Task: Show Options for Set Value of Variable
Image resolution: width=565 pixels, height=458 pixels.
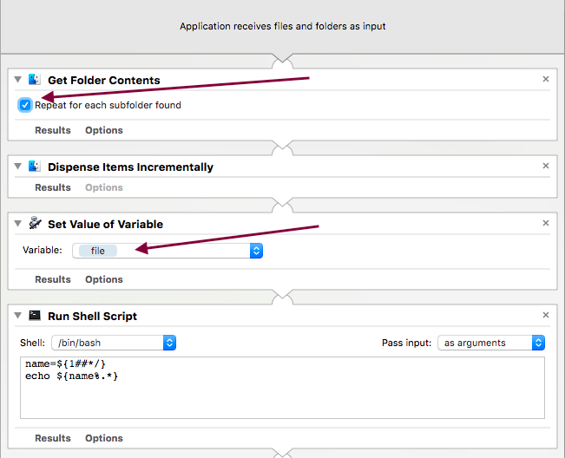Action: pyautogui.click(x=104, y=279)
